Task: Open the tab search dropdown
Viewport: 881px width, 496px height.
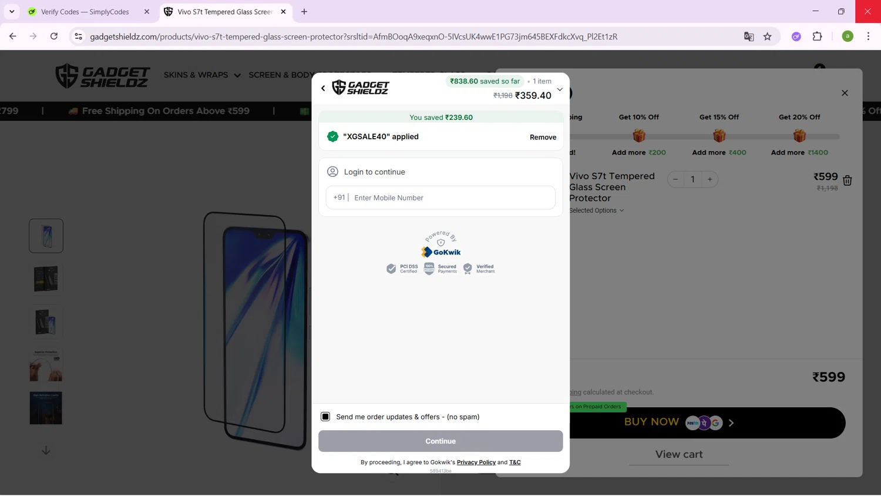Action: coord(12,12)
